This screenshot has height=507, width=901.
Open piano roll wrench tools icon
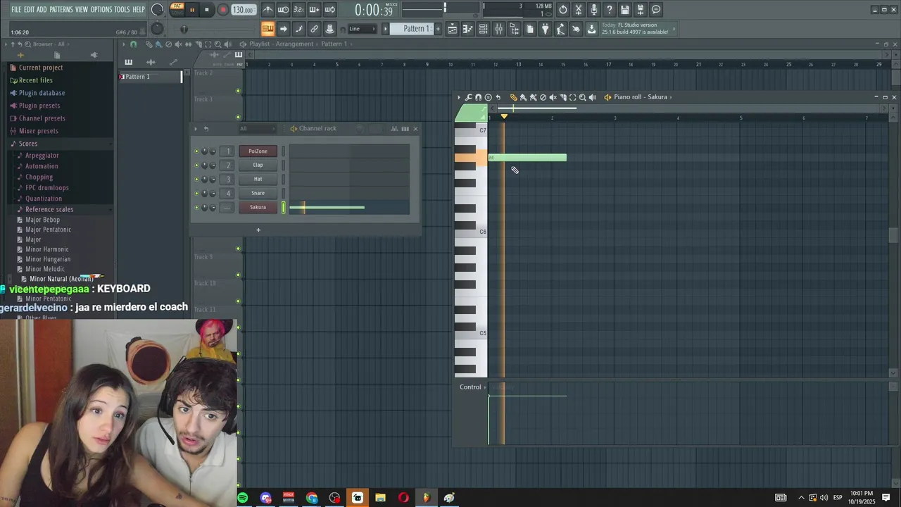click(x=468, y=97)
